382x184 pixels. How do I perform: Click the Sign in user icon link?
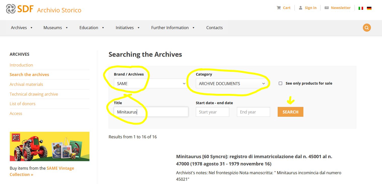[x=307, y=8]
